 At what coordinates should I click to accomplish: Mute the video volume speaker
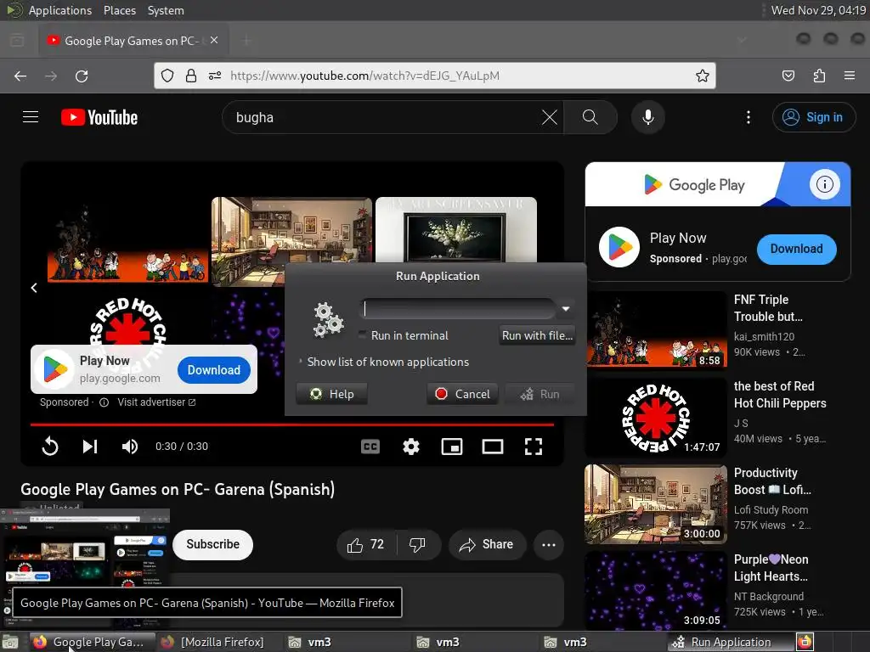point(130,447)
